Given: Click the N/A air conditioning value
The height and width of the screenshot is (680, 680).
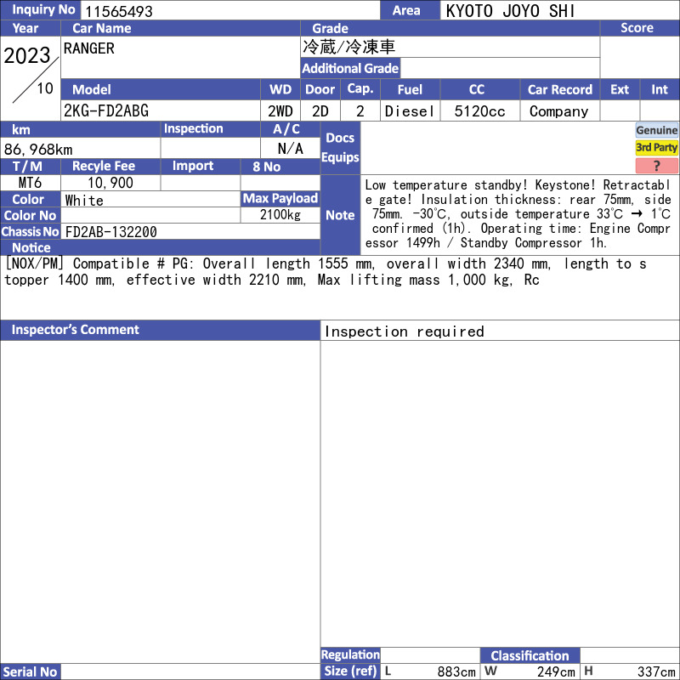Looking at the screenshot, I should [290, 149].
